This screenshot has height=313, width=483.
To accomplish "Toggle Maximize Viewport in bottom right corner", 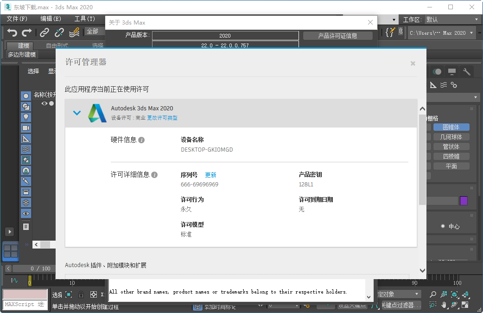I will [x=465, y=305].
